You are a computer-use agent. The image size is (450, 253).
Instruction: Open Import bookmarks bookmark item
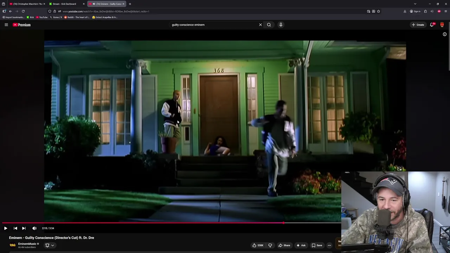point(13,17)
